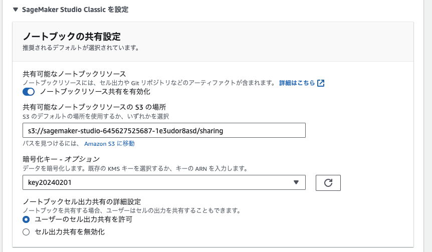Open the encryption key dropdown key20240201
The width and height of the screenshot is (432, 252).
click(164, 182)
